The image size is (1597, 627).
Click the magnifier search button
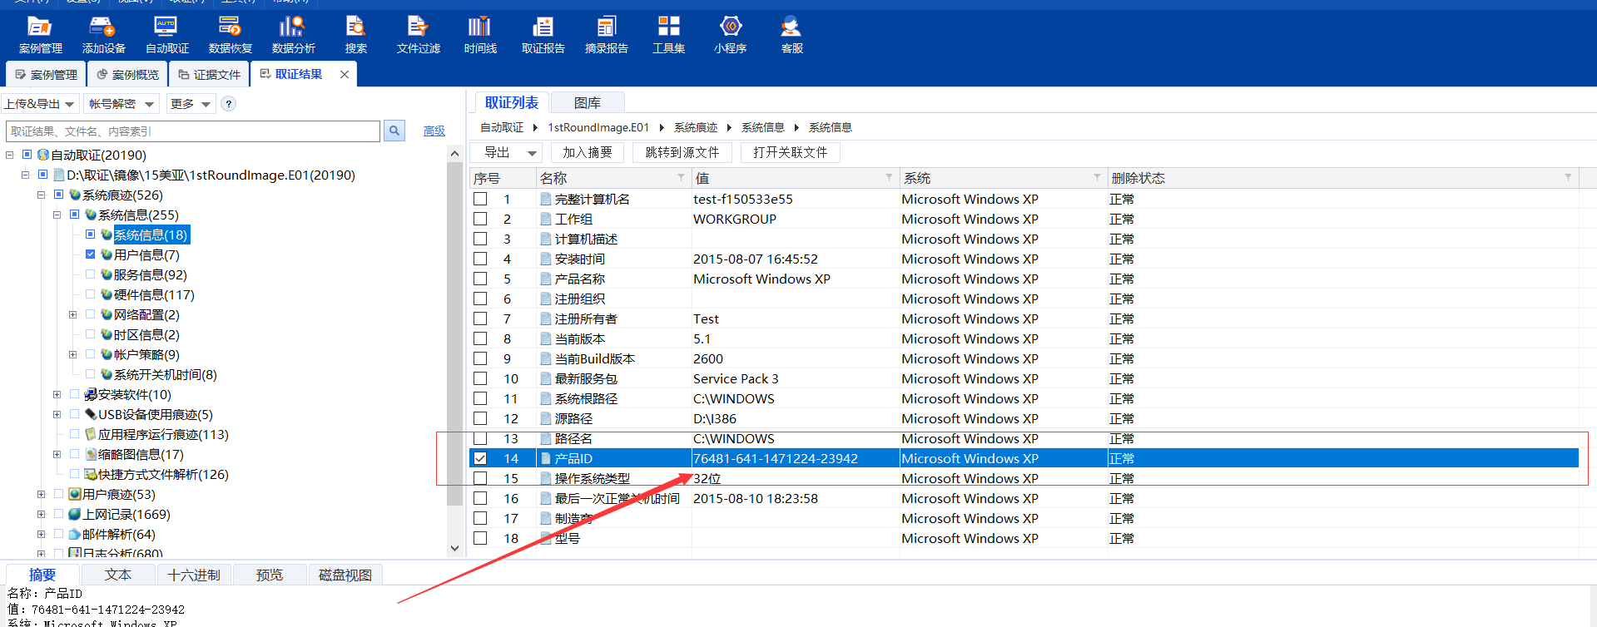pos(394,131)
